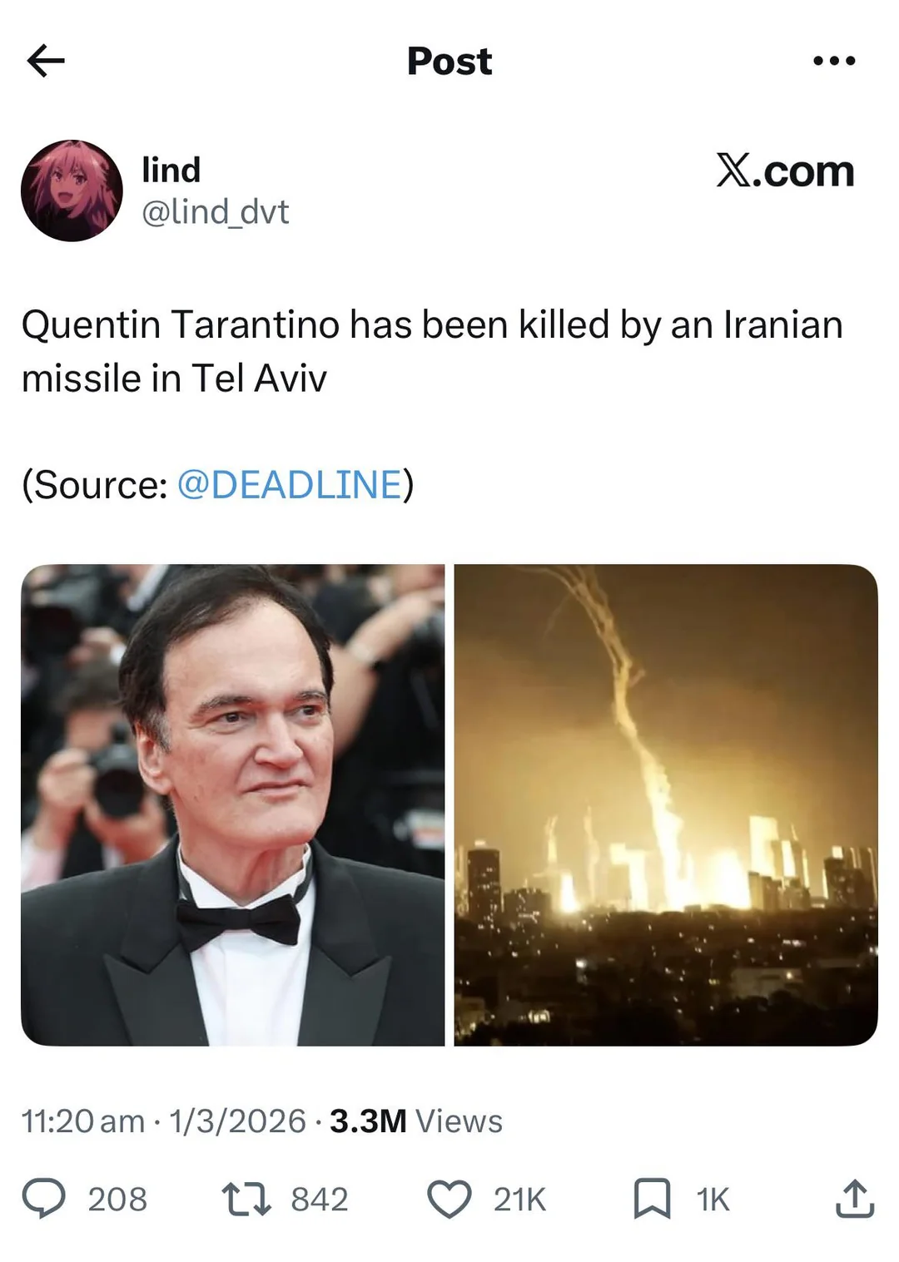Viewport: 899px width, 1262px height.
Task: Click the reply speech bubble icon
Action: click(43, 1199)
